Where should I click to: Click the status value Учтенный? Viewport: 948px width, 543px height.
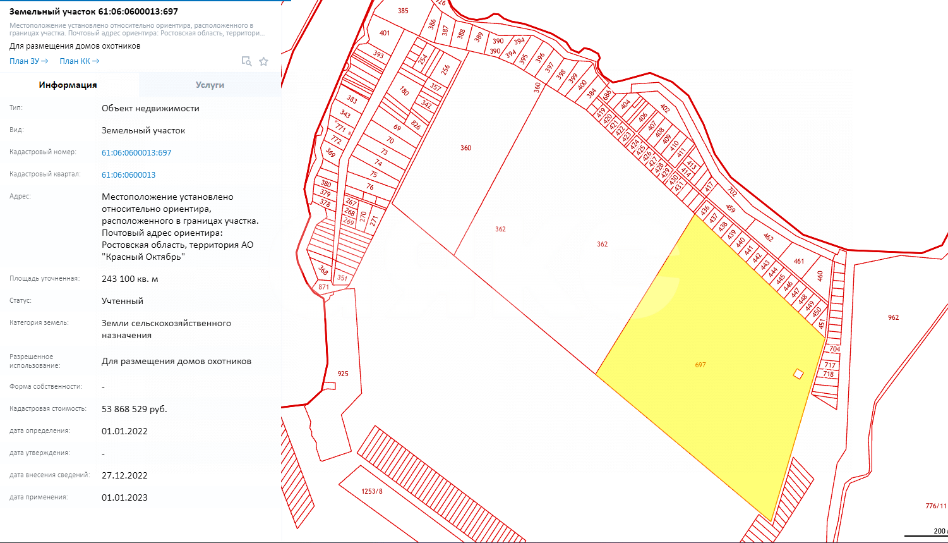(x=123, y=301)
